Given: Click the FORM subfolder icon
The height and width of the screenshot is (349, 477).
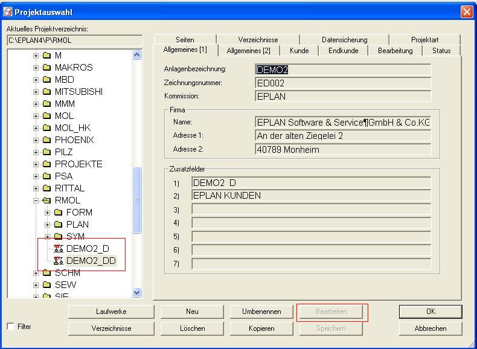Looking at the screenshot, I should [x=58, y=213].
